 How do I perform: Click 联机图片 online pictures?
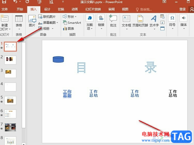click(47, 17)
